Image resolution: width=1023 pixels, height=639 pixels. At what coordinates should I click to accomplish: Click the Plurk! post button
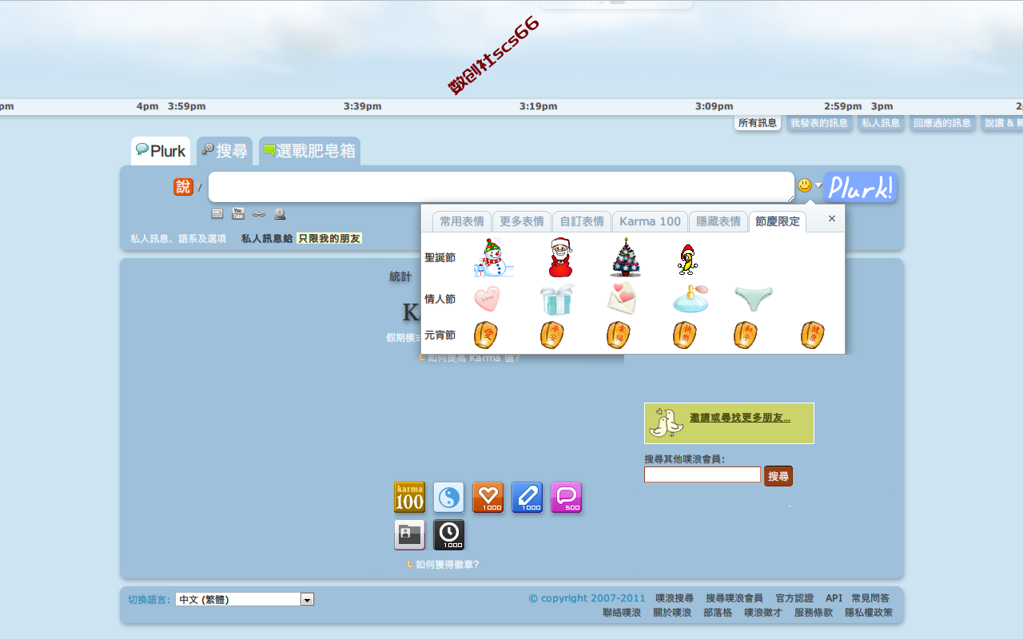(860, 188)
